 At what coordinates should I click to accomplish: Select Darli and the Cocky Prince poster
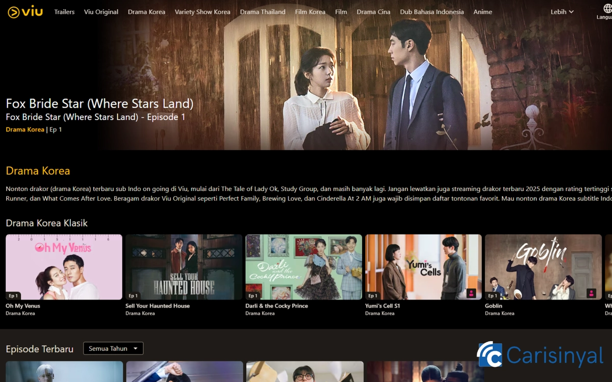(x=303, y=267)
